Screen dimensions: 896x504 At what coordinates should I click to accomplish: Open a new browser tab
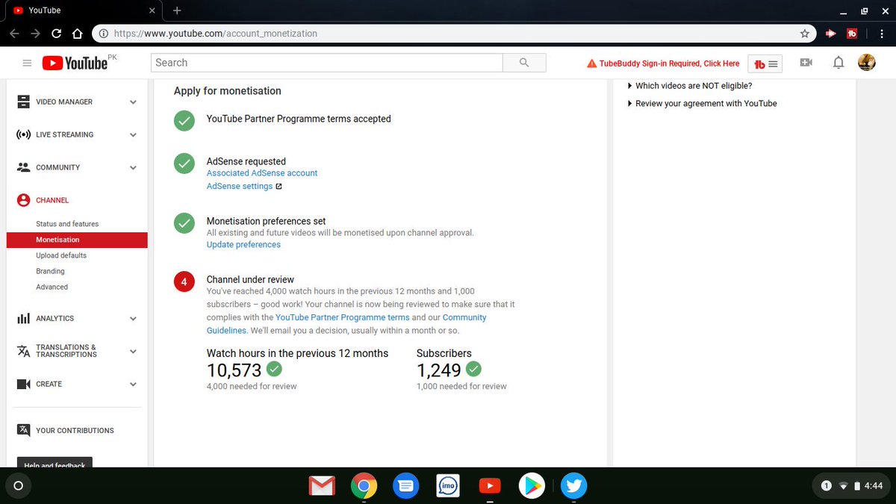click(177, 10)
